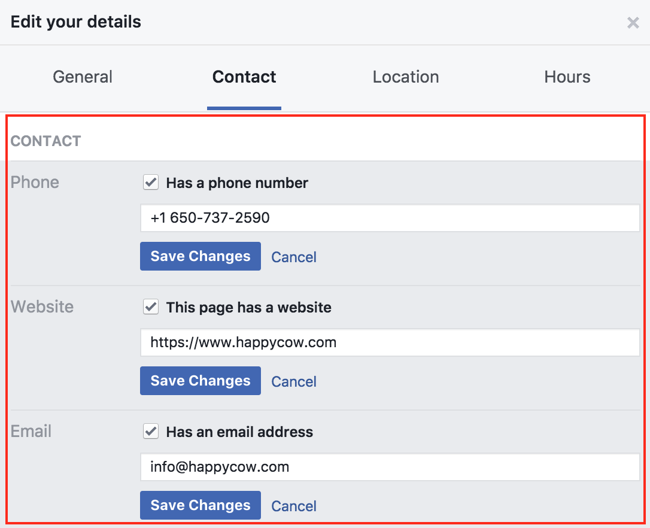
Task: Save Changes for the Website section
Action: (201, 381)
